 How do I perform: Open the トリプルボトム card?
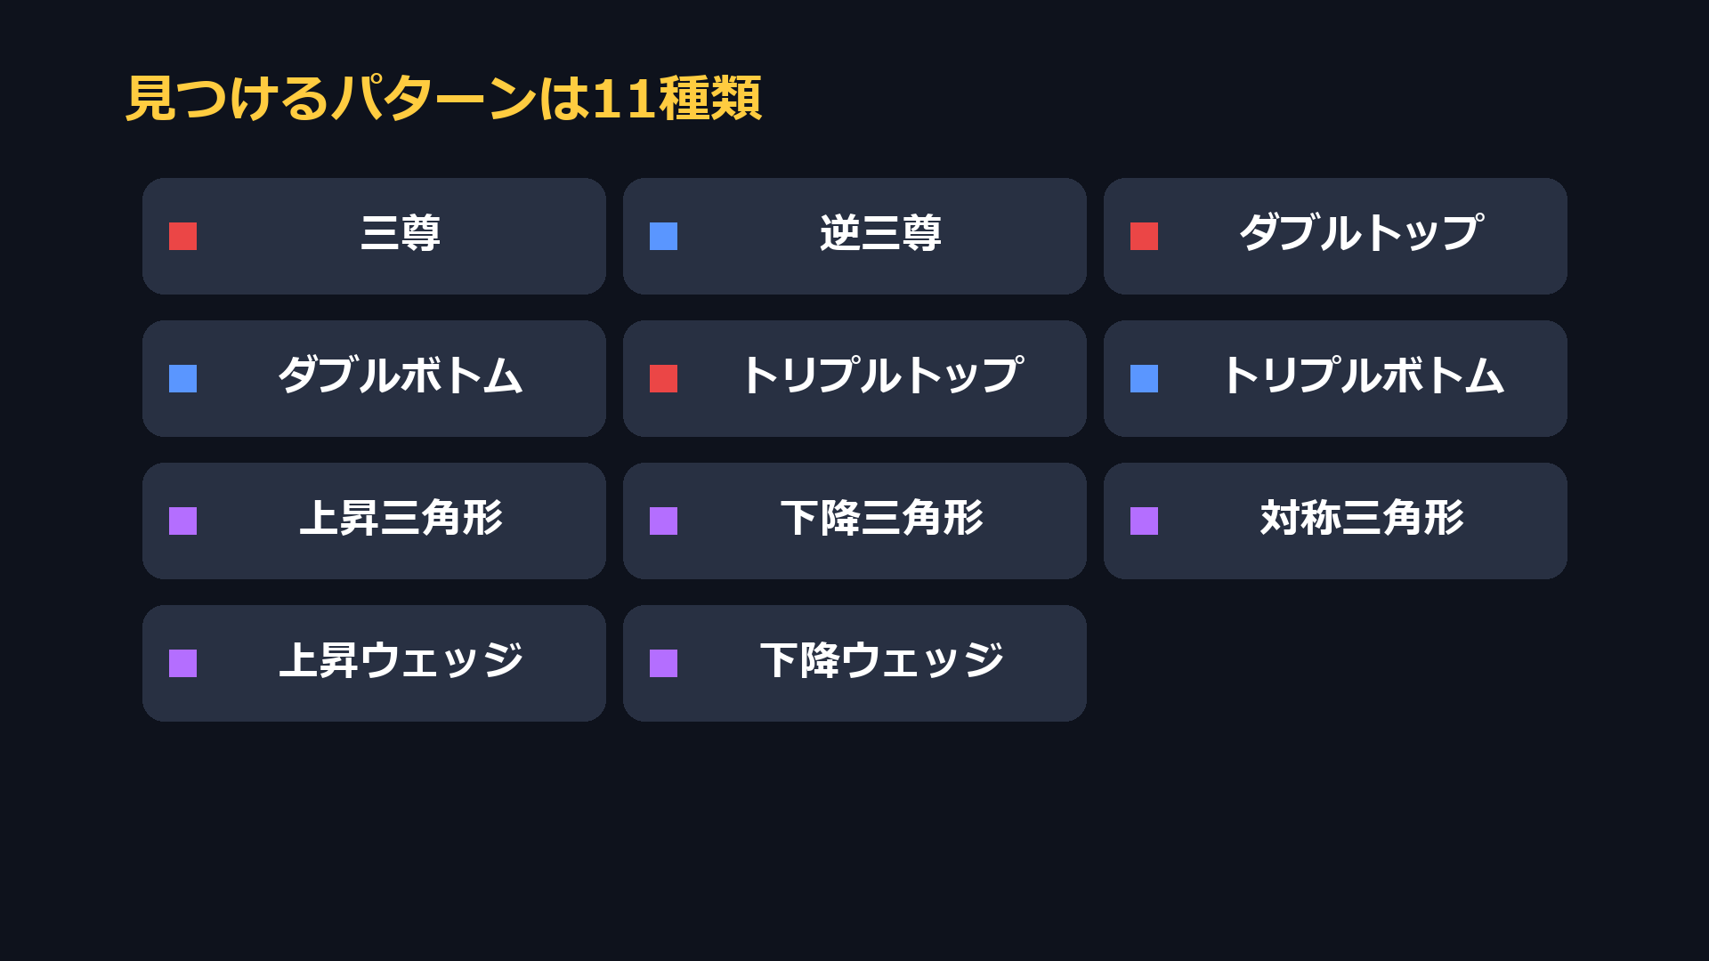point(1335,378)
